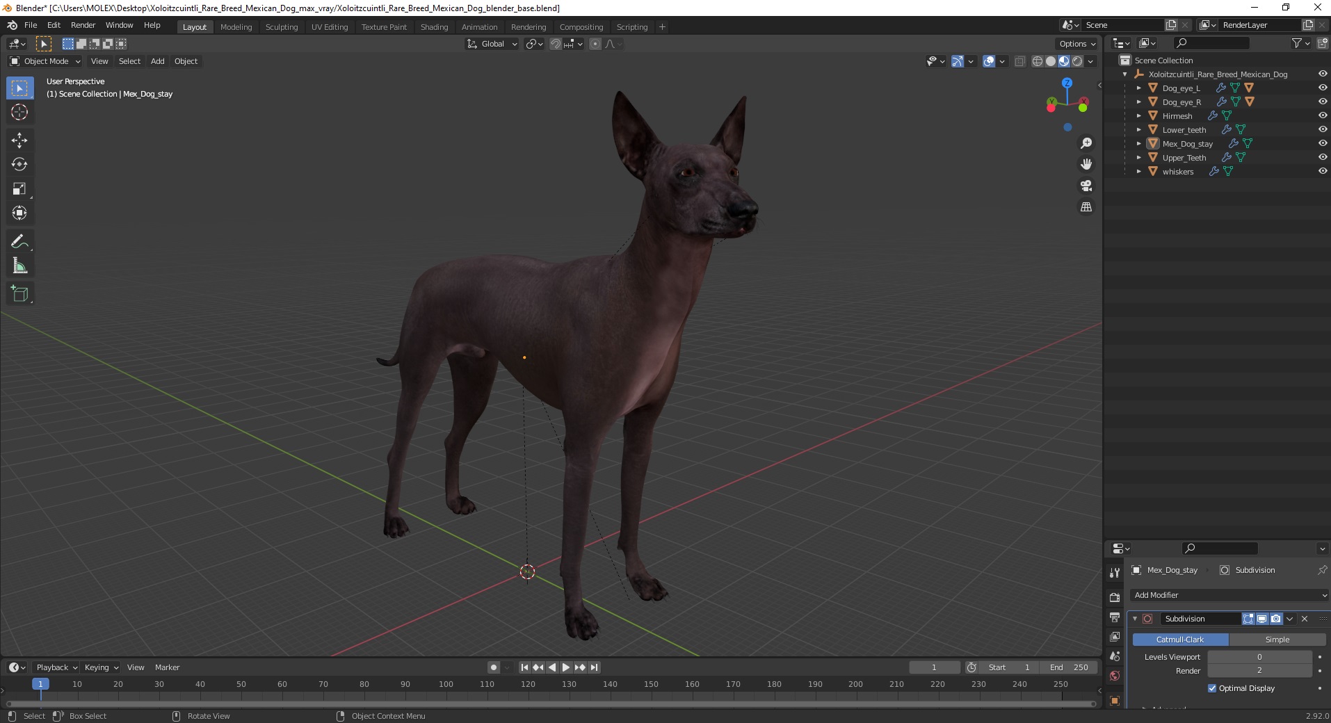Expand the Dog_eye_R tree item

pos(1138,102)
